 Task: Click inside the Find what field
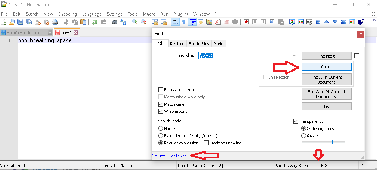pyautogui.click(x=248, y=55)
